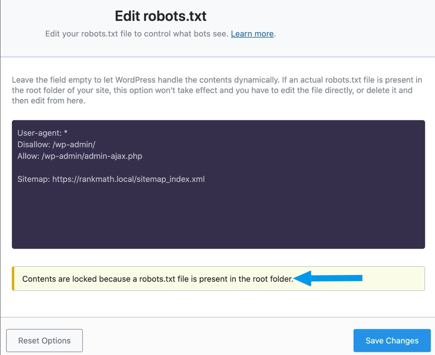Click inside the robots.txt editor text area
Image resolution: width=435 pixels, height=355 pixels.
[217, 203]
